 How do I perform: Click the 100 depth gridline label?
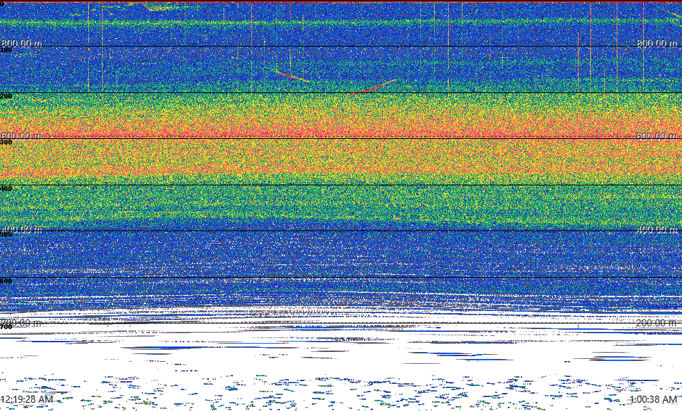coord(6,50)
